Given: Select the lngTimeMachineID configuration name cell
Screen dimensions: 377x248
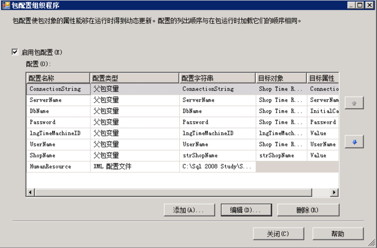Looking at the screenshot, I should pyautogui.click(x=58, y=133).
